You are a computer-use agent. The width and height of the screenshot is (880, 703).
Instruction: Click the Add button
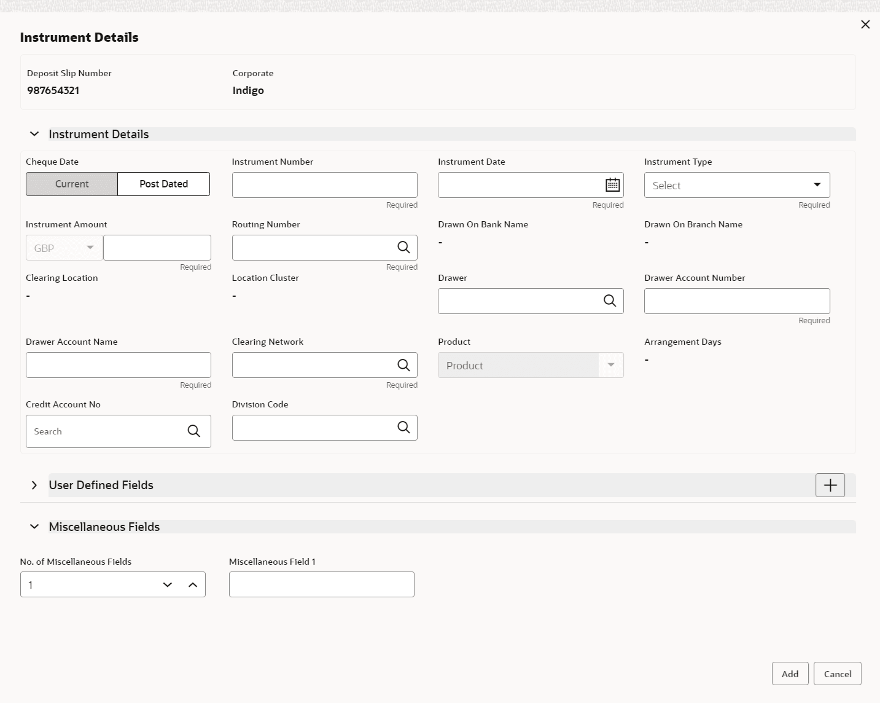coord(790,674)
